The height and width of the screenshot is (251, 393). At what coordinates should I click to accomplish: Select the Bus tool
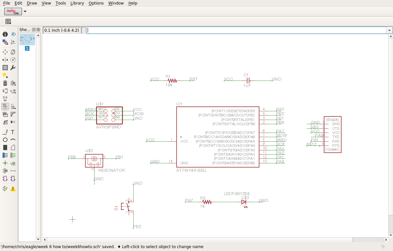point(5,155)
